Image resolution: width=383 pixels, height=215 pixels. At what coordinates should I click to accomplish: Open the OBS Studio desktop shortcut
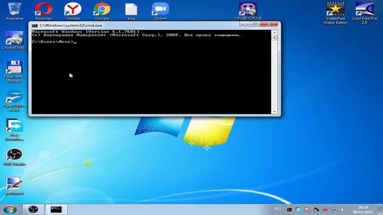14,157
